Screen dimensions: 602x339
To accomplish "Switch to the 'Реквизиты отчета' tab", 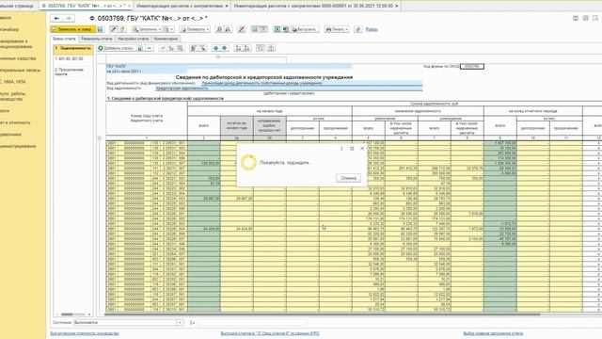I will click(x=97, y=39).
